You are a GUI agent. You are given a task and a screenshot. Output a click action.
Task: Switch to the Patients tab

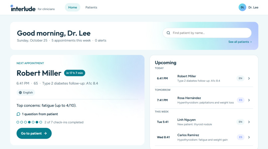(x=91, y=7)
